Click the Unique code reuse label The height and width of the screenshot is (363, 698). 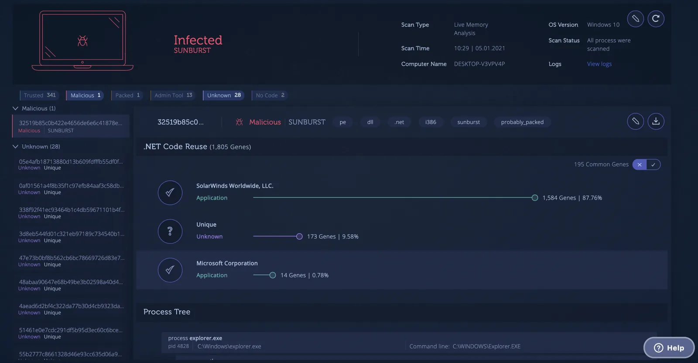206,225
